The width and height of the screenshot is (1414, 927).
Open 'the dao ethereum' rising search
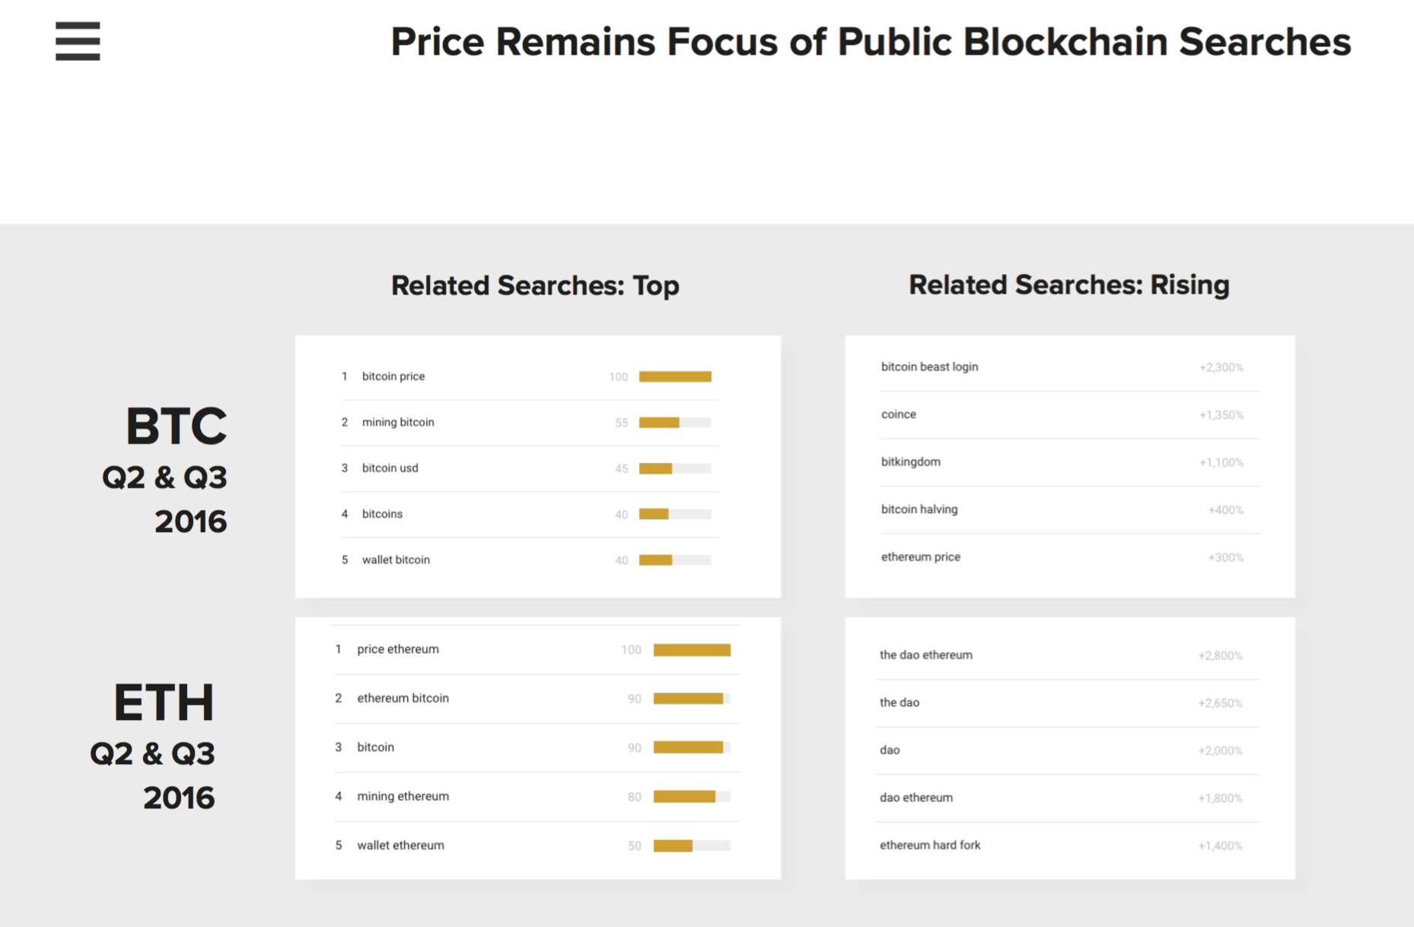[x=925, y=655]
